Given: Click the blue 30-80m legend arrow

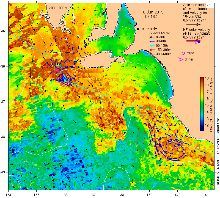Looking at the screenshot, I should (x=152, y=42).
